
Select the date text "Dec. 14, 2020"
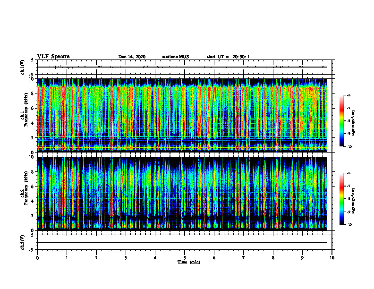132,57
